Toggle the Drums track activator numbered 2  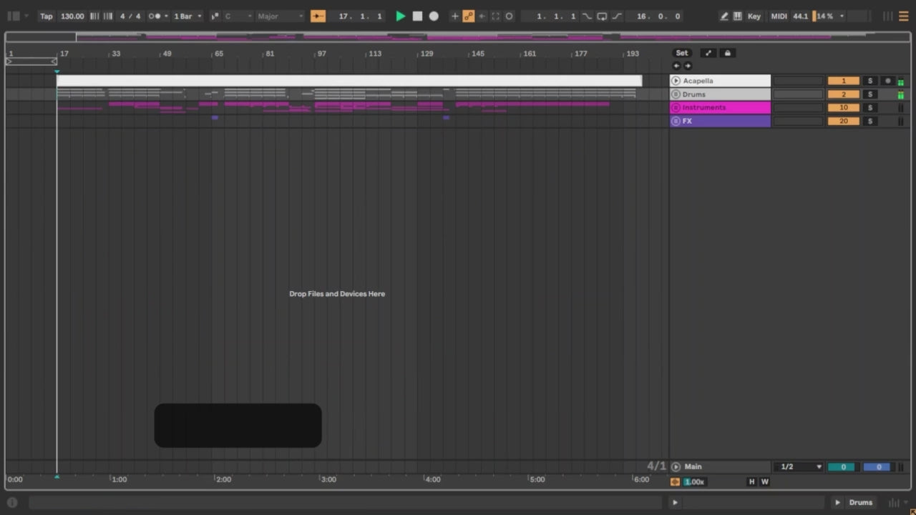[x=843, y=94]
